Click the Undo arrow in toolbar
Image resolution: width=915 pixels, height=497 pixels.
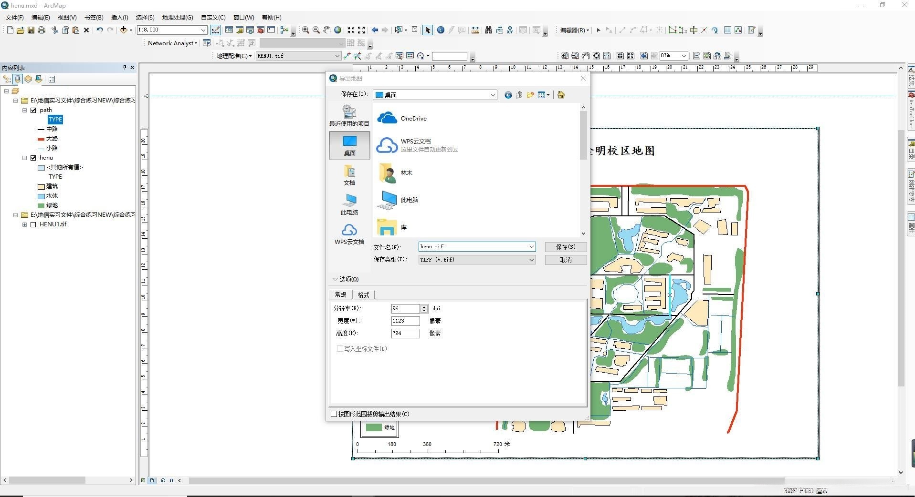[99, 30]
